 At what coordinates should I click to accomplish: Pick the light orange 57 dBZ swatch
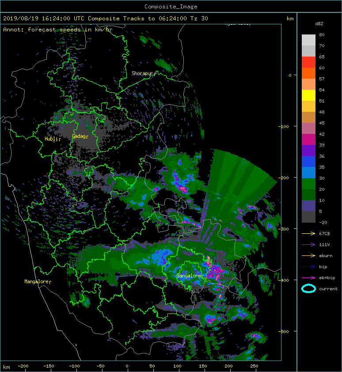coord(308,84)
